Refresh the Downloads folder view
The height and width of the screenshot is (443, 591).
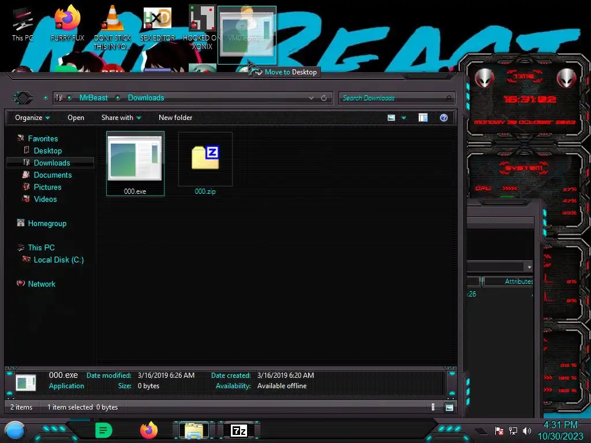click(324, 98)
